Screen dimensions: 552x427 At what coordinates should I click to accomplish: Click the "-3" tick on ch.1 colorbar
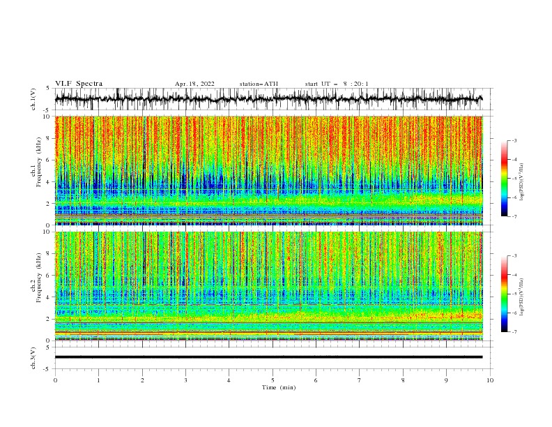coord(514,140)
